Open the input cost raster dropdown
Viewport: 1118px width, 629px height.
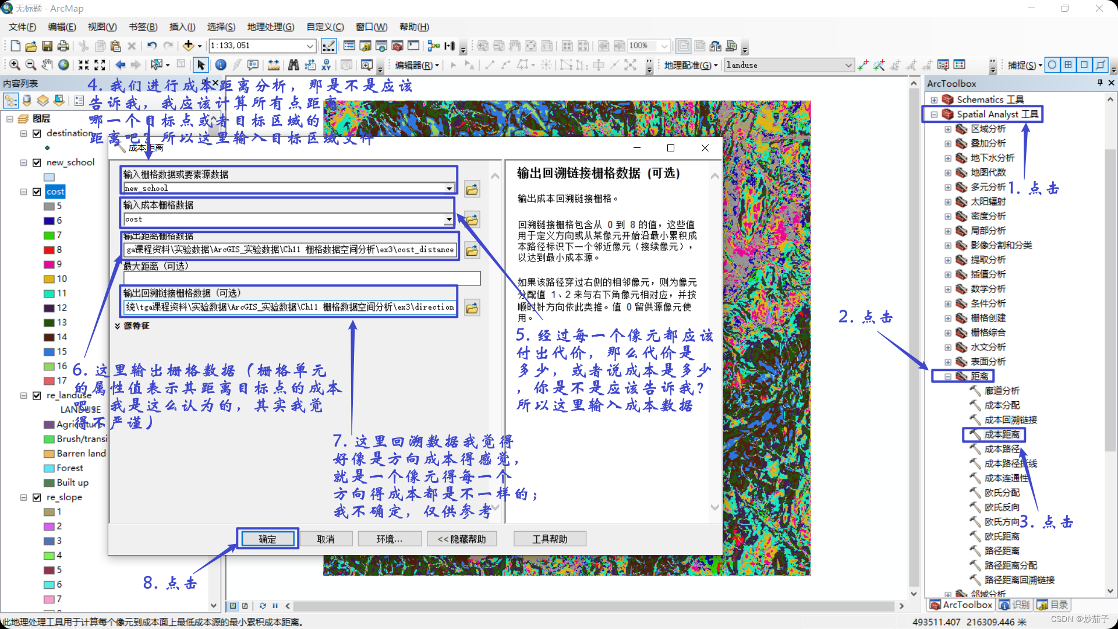point(448,220)
